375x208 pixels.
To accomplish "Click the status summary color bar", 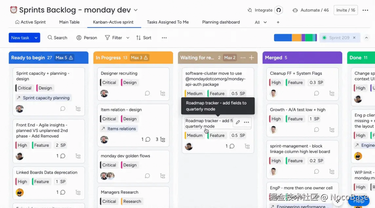I will point(295,38).
